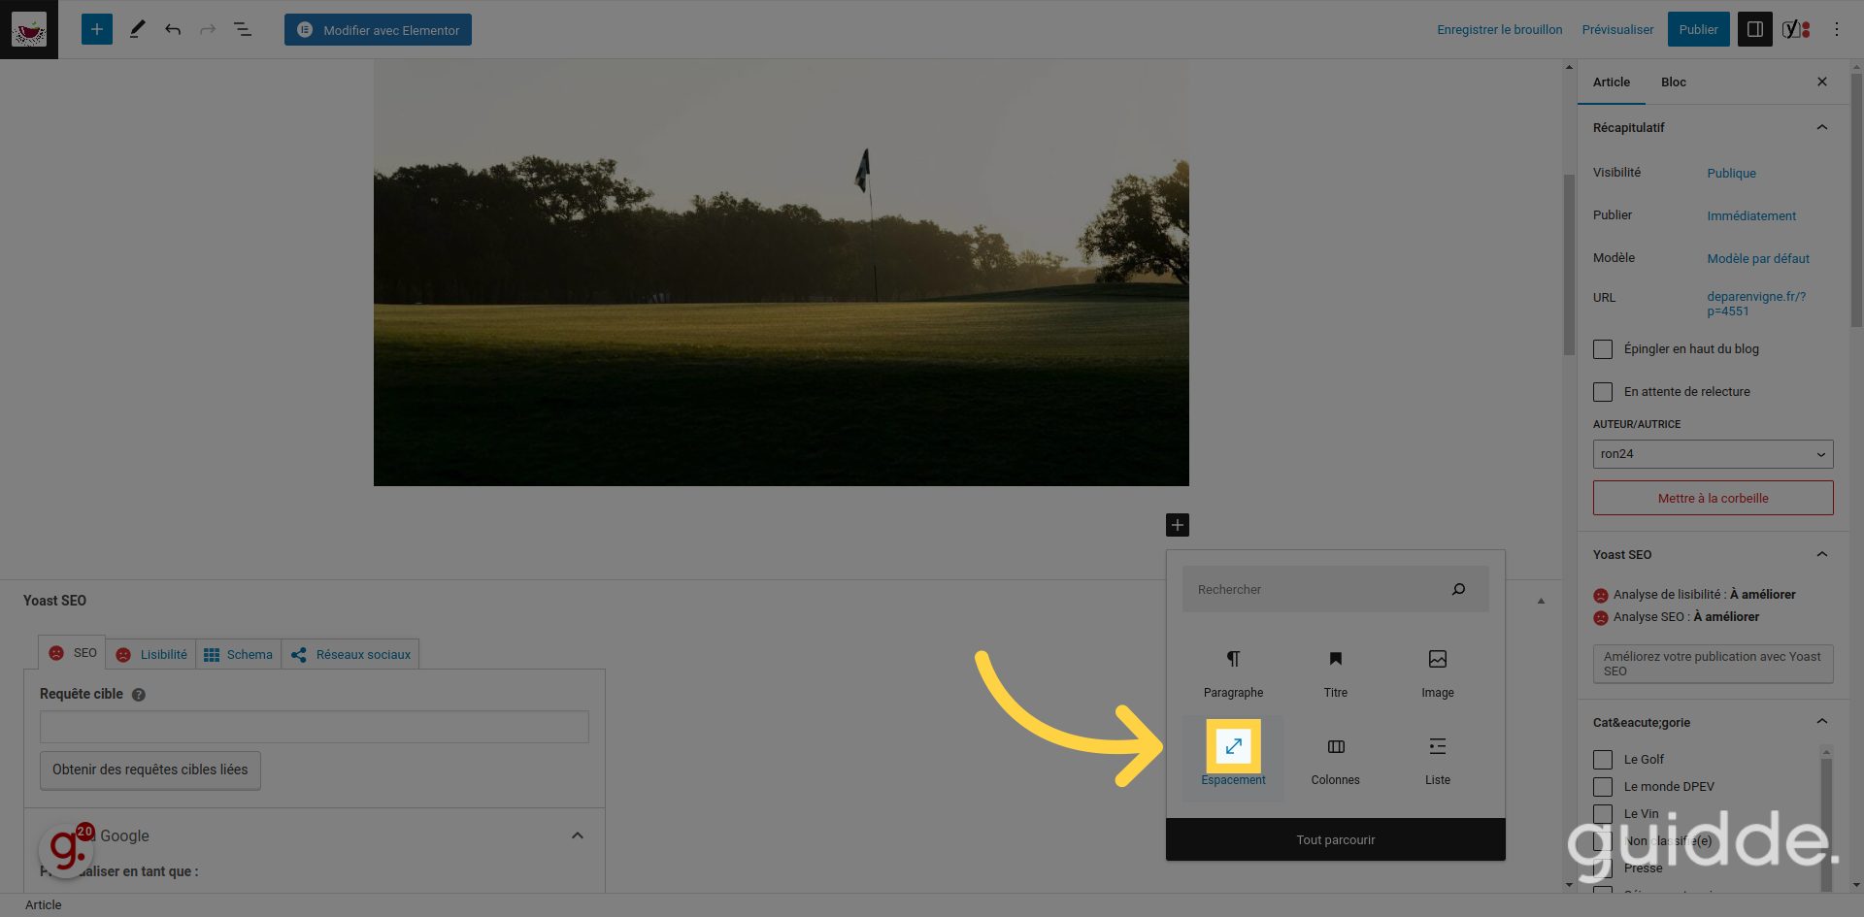The width and height of the screenshot is (1864, 917).
Task: Toggle Épingler en haut du blog checkbox
Action: (1603, 349)
